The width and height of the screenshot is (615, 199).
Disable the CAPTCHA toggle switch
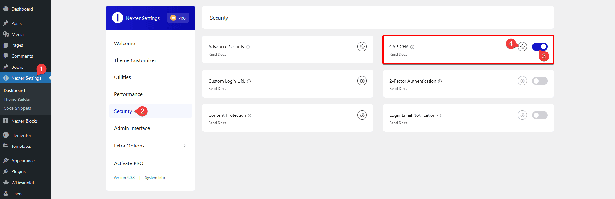[x=540, y=47]
